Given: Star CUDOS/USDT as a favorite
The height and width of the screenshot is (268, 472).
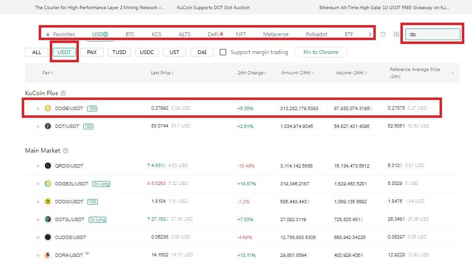Looking at the screenshot, I should pyautogui.click(x=38, y=238).
